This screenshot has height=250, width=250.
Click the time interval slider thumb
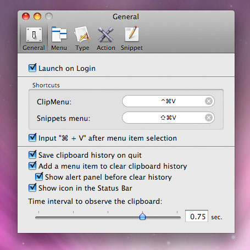(x=142, y=216)
